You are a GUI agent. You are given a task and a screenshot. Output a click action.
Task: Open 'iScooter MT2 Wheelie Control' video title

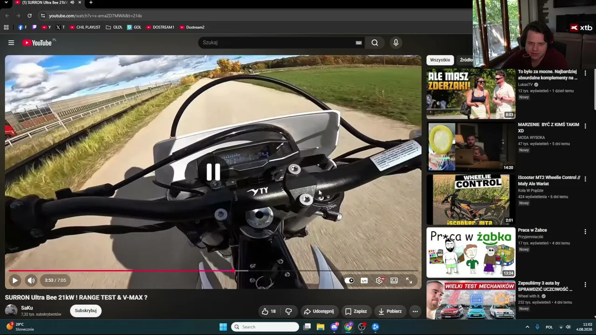pyautogui.click(x=549, y=181)
